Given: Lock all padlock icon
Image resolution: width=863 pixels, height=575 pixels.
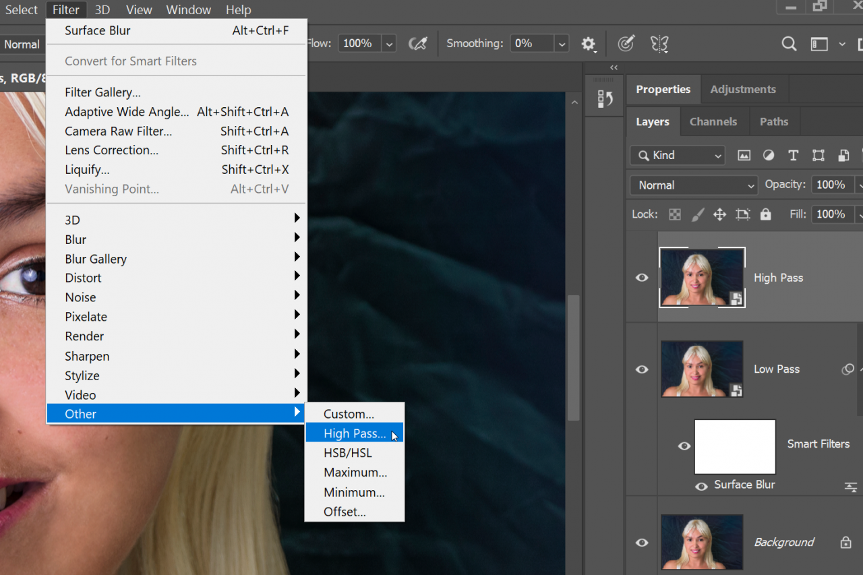Looking at the screenshot, I should coord(765,214).
